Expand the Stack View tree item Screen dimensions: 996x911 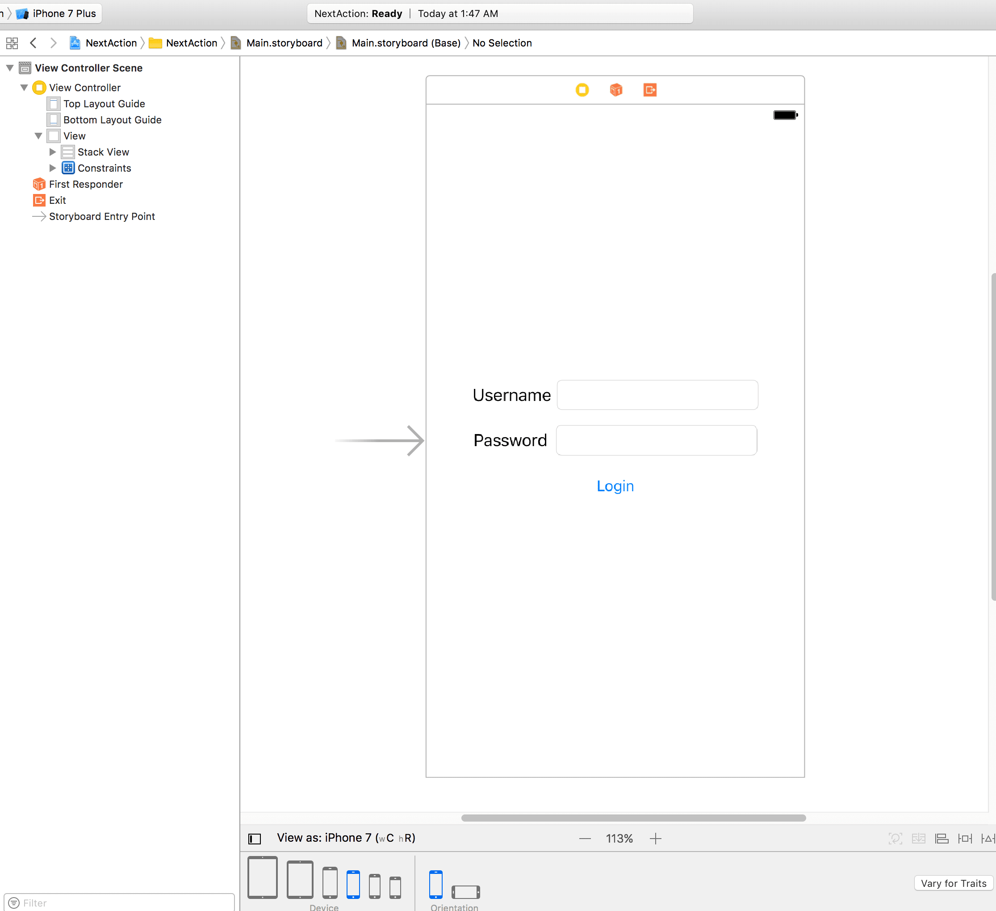(52, 152)
